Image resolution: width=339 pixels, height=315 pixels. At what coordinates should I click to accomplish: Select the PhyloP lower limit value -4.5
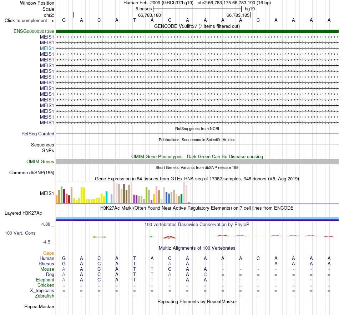coord(46,242)
